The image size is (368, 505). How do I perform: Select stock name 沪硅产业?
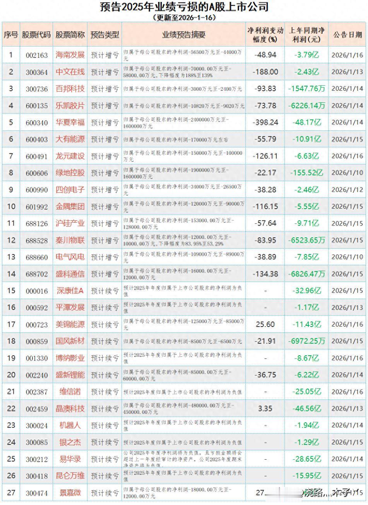coord(70,223)
